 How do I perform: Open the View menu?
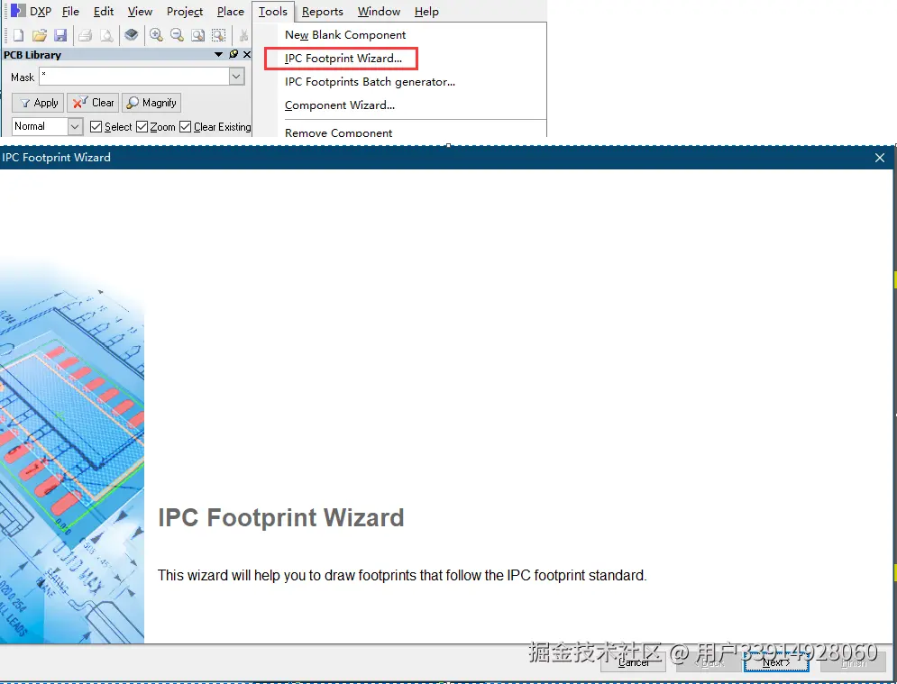(x=140, y=12)
